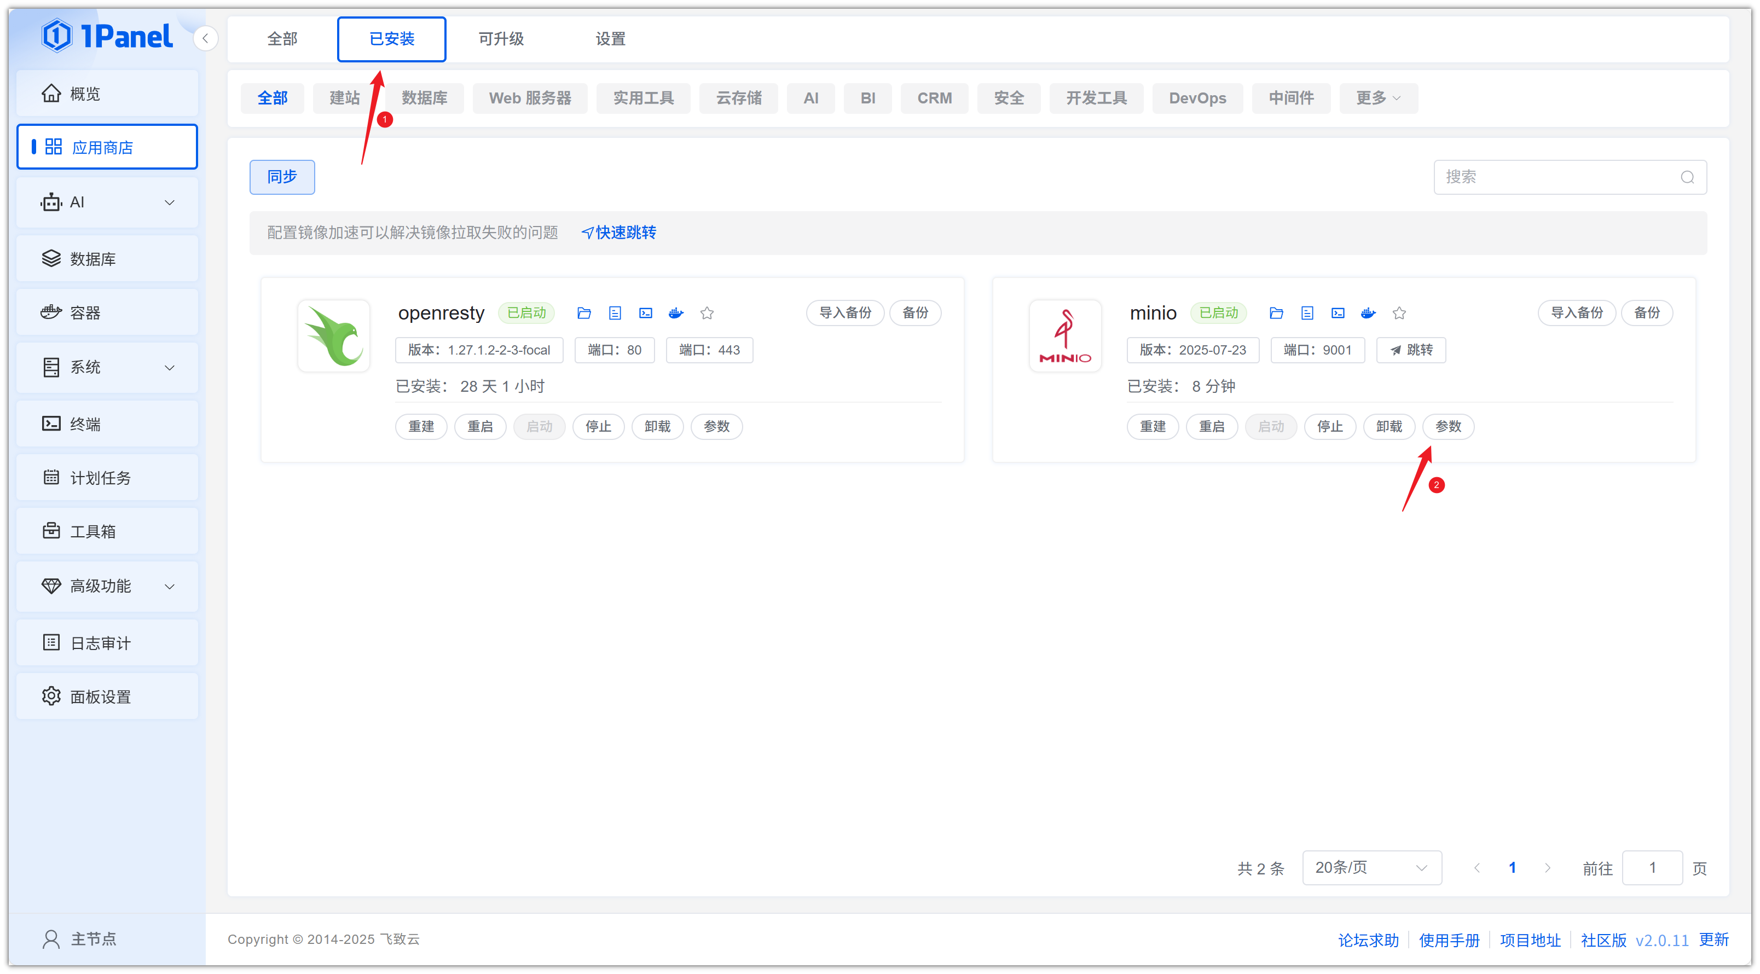Click openresty's log file icon
This screenshot has height=974, width=1760.
coord(614,313)
